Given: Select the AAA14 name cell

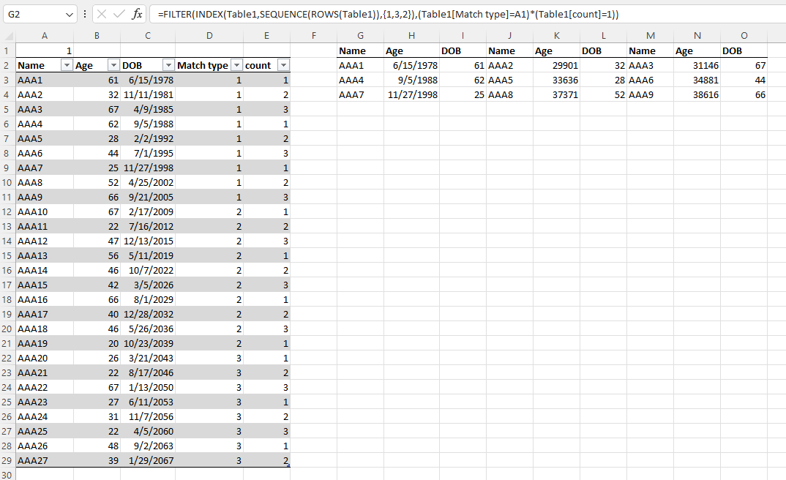Looking at the screenshot, I should (45, 271).
